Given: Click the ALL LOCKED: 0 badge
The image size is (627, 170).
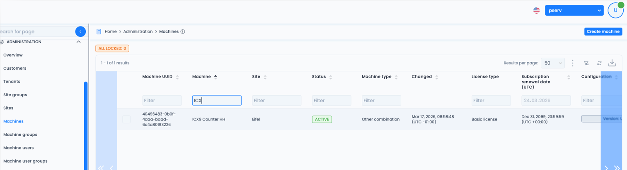Looking at the screenshot, I should coord(112,48).
